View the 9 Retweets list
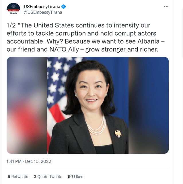The height and width of the screenshot is (184, 183). pos(18,177)
